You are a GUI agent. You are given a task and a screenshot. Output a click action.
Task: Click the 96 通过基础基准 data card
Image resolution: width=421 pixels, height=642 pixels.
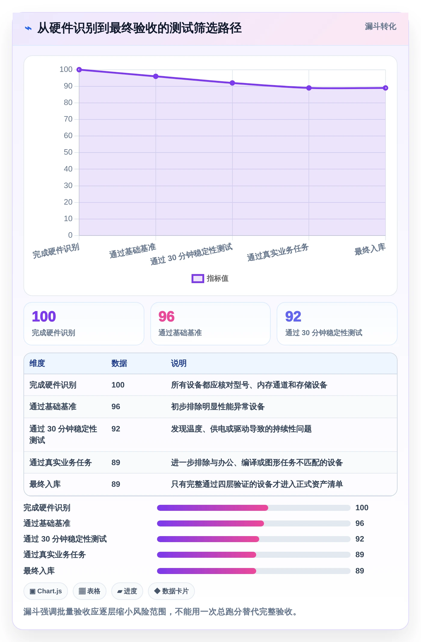point(210,324)
